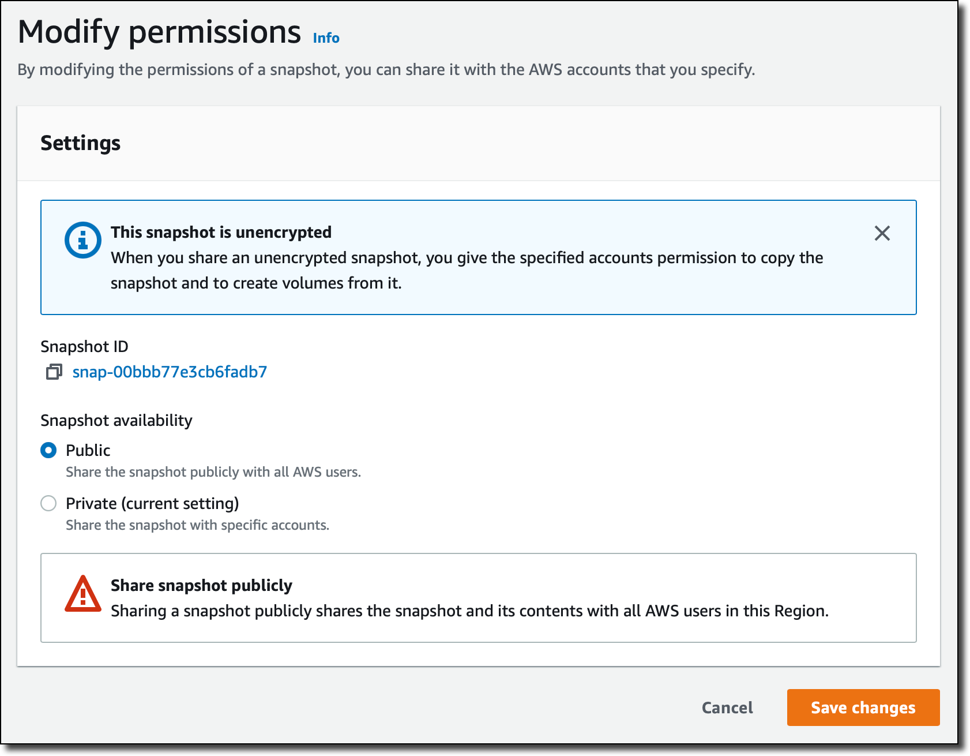
Task: Select the Public radio button
Action: 49,450
